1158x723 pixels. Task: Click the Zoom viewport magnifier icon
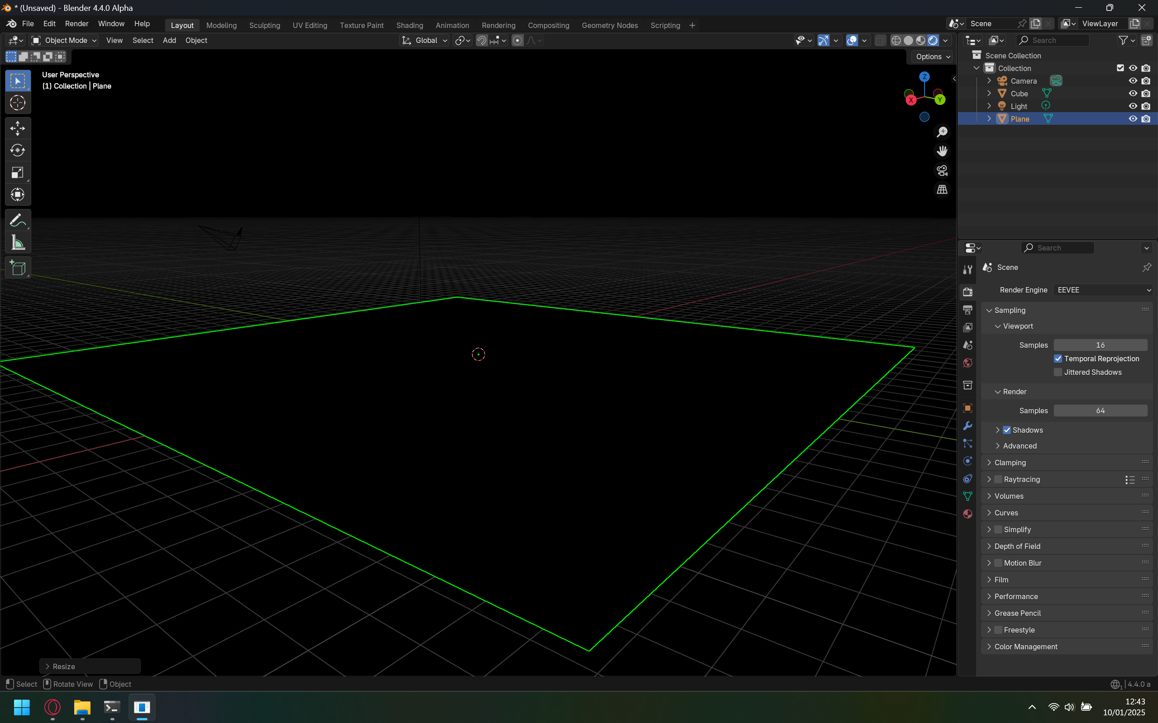pos(942,132)
